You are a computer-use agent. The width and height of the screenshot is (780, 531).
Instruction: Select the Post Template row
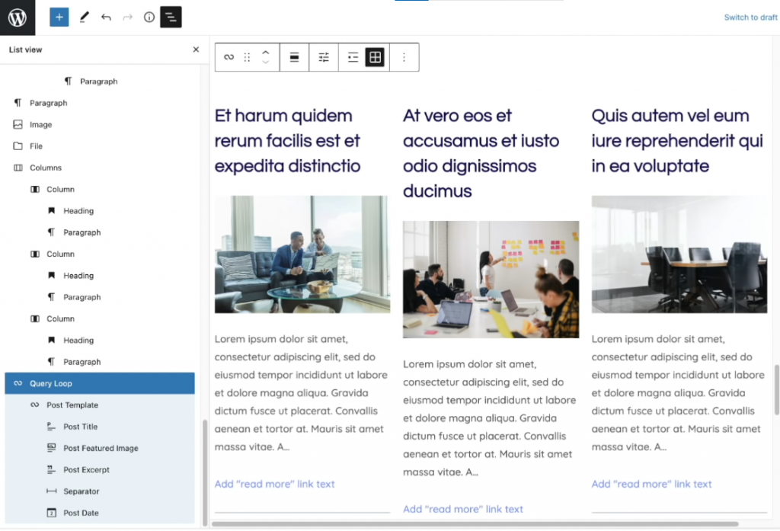point(100,405)
